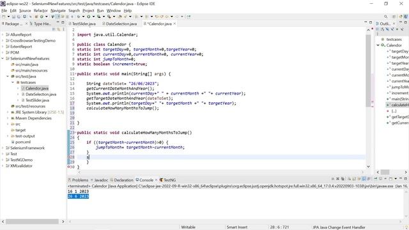Expand the JRE System Library node

(8, 112)
